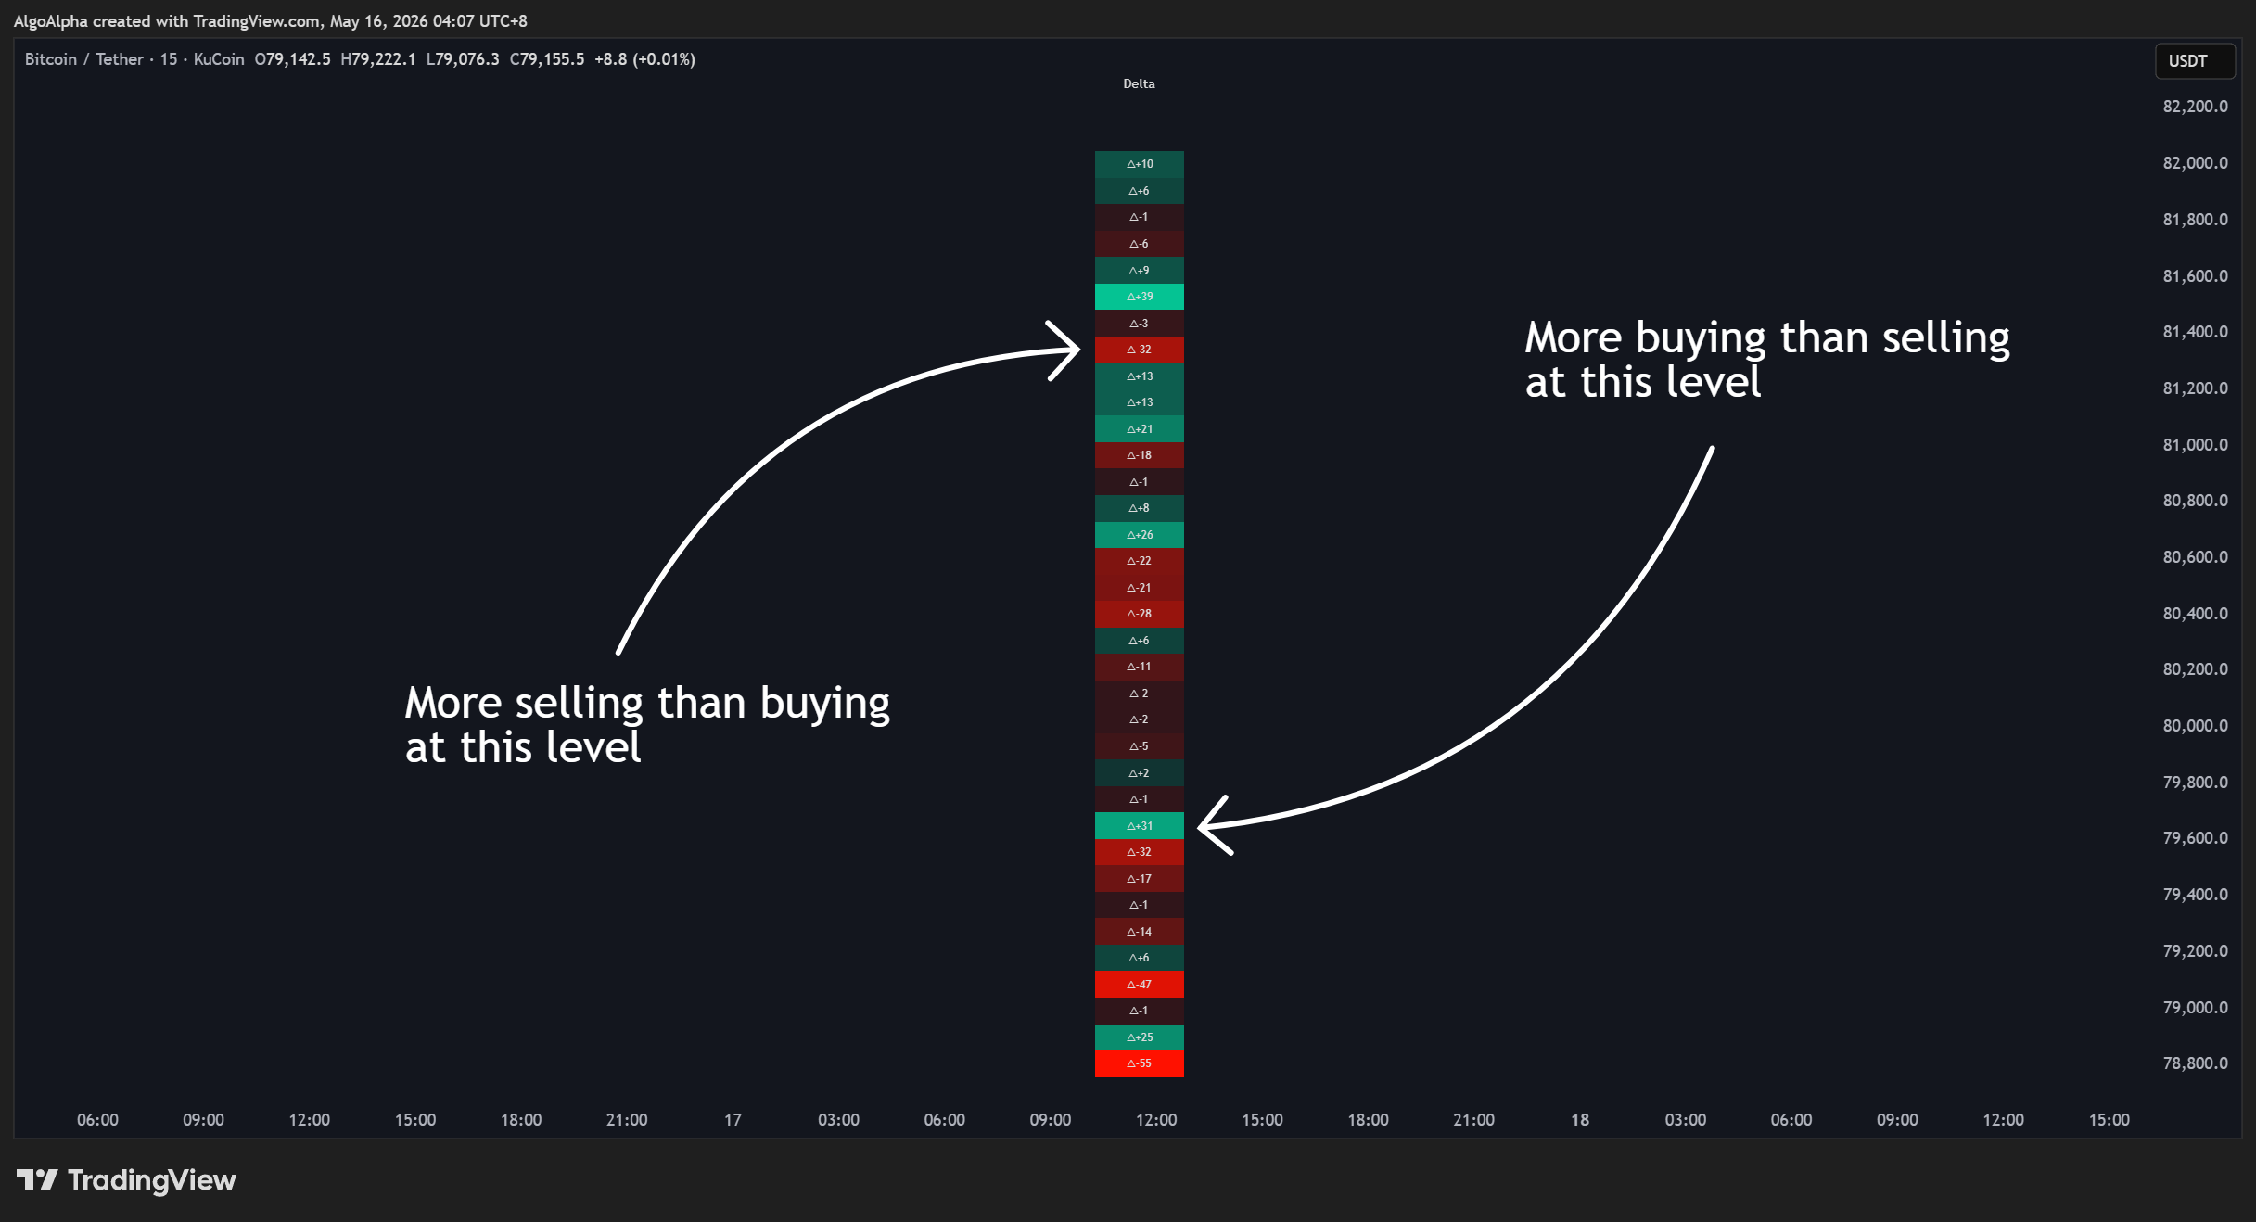Click the USDT currency button

click(x=2195, y=61)
